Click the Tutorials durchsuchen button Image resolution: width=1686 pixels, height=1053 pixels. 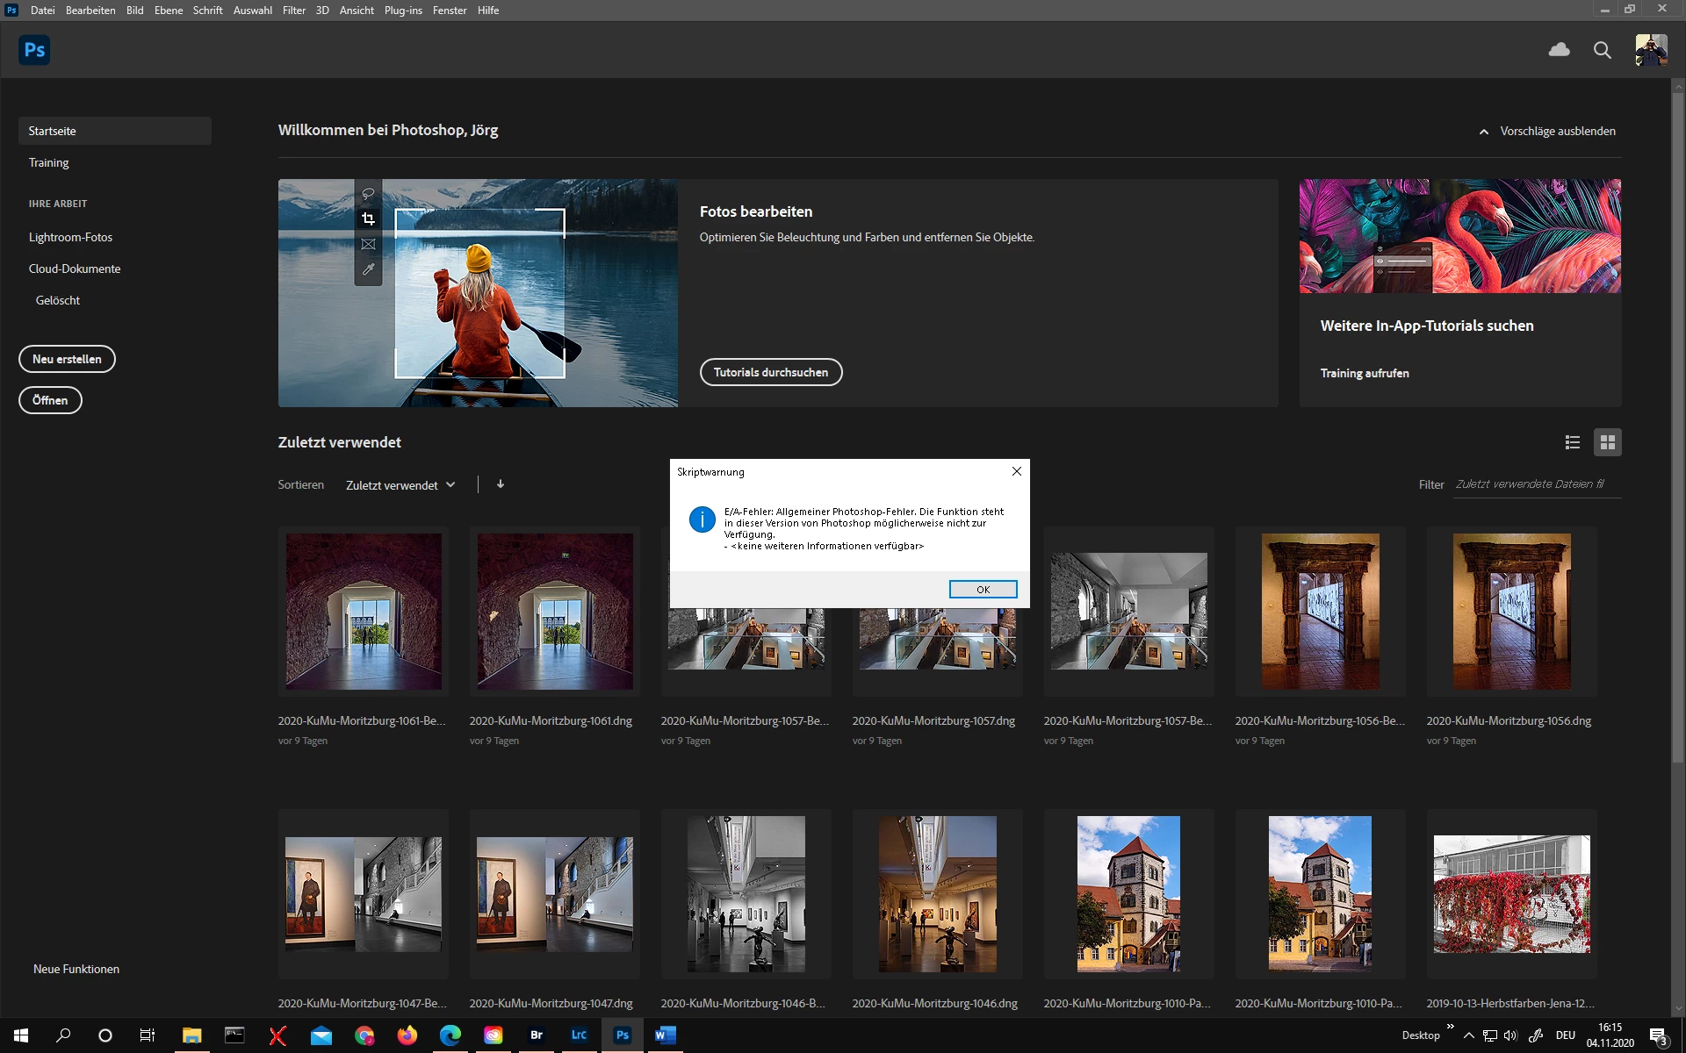coord(770,372)
